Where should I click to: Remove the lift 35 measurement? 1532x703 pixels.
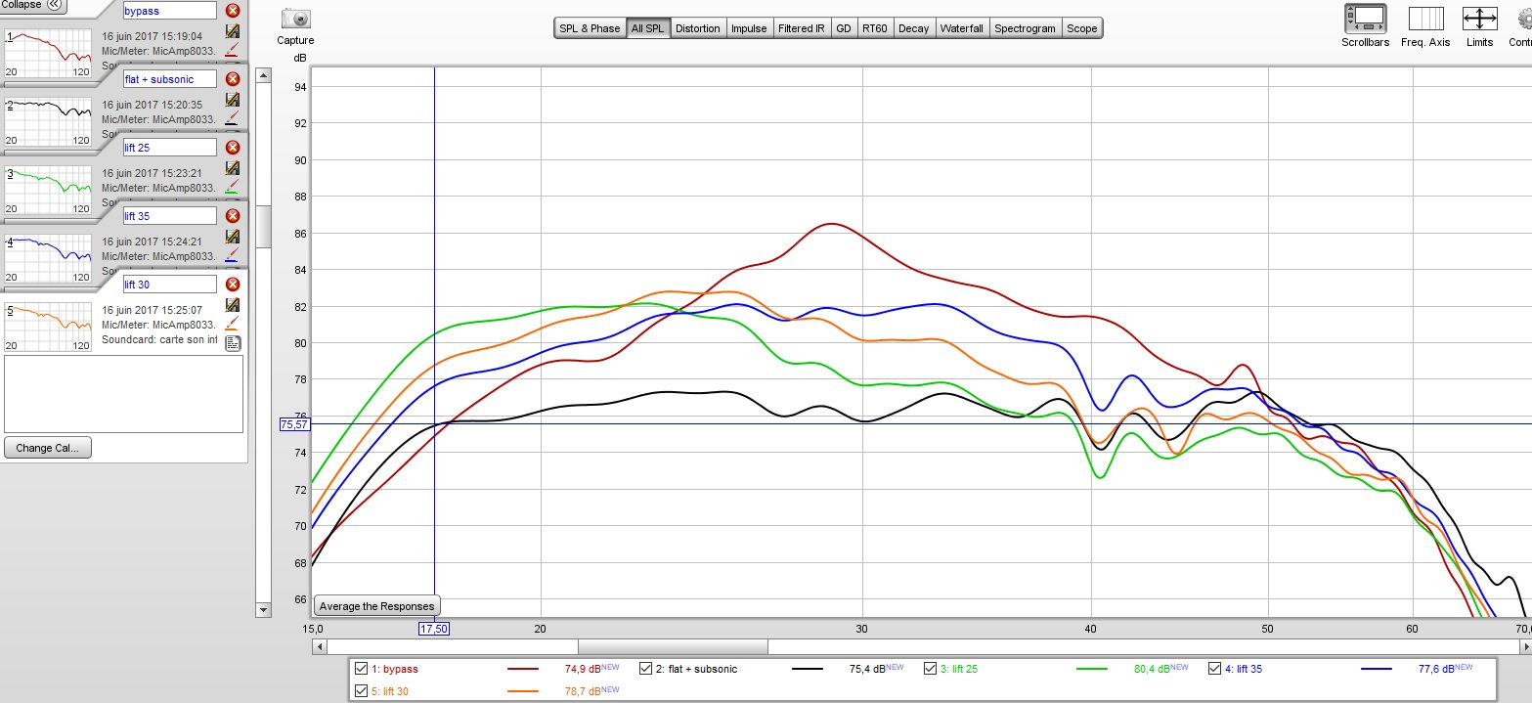233,216
